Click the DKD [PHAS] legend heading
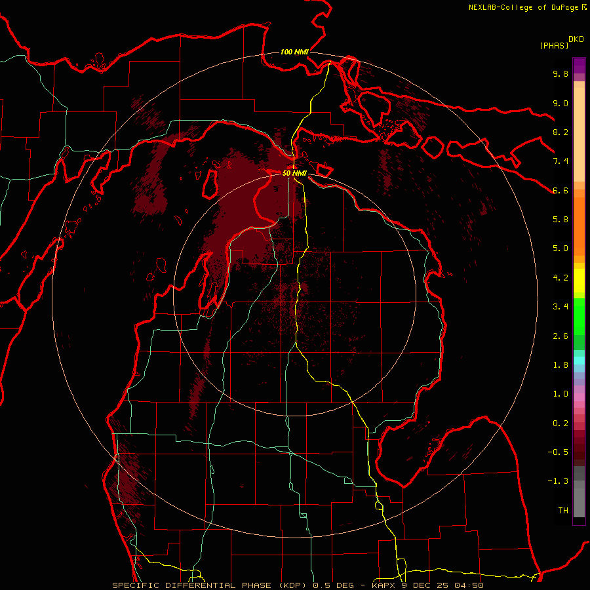 click(562, 42)
